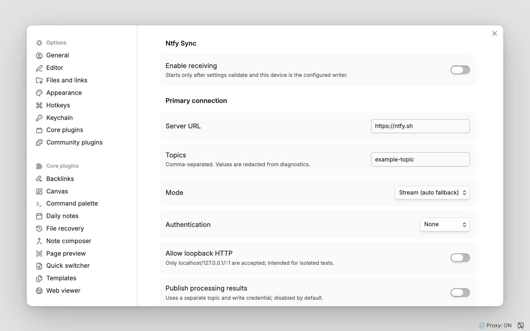Image resolution: width=530 pixels, height=331 pixels.
Task: Click the Command palette terminal icon
Action: (x=39, y=204)
